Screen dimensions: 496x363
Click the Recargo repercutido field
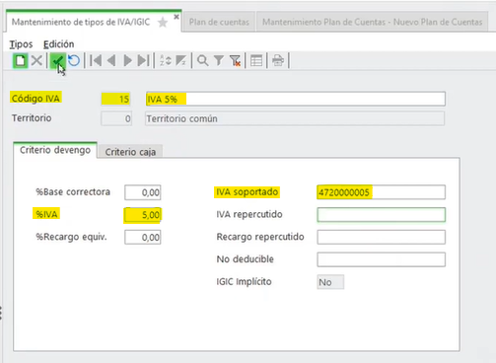click(x=382, y=237)
